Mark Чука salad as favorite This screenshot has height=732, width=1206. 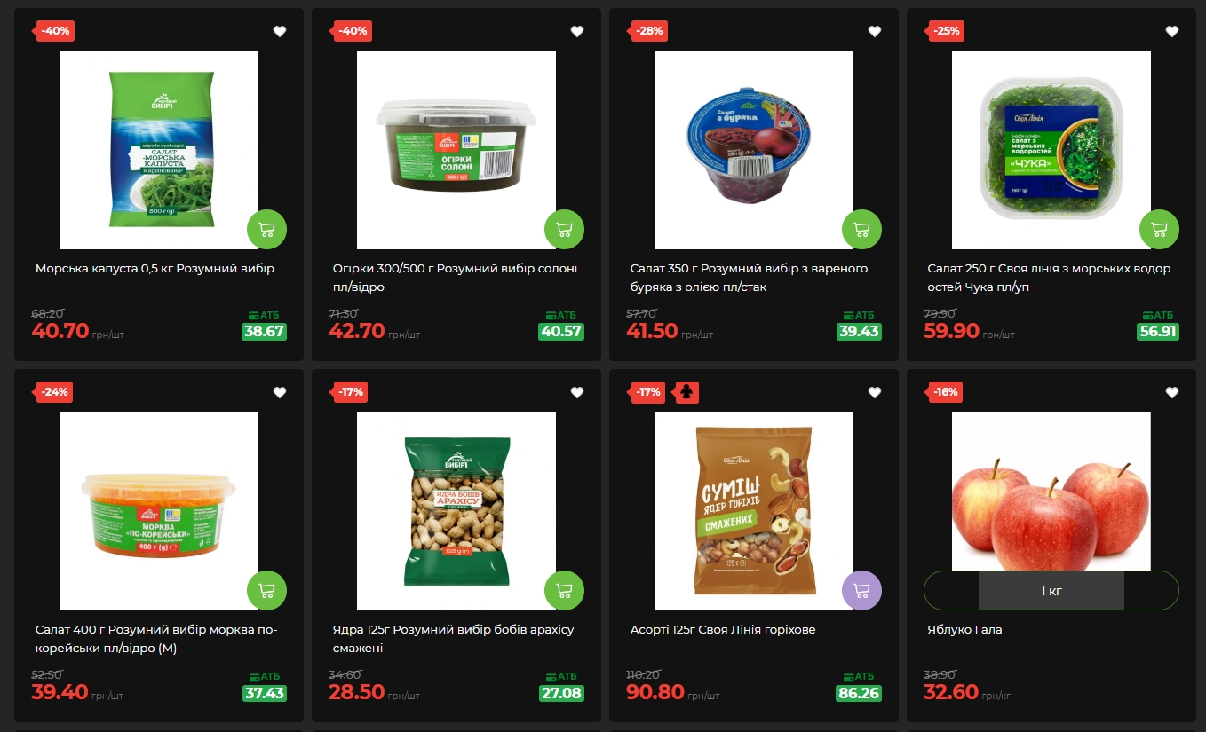pyautogui.click(x=1172, y=31)
